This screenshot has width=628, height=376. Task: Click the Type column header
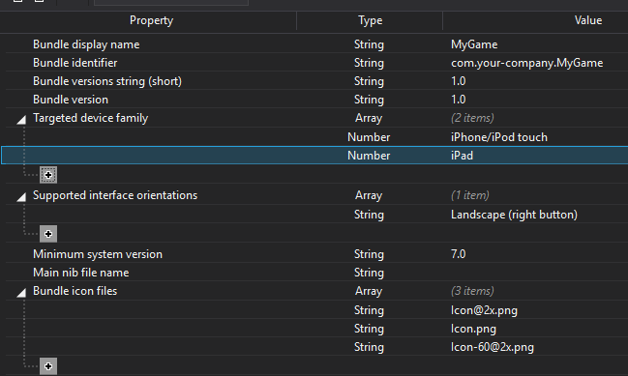coord(370,20)
